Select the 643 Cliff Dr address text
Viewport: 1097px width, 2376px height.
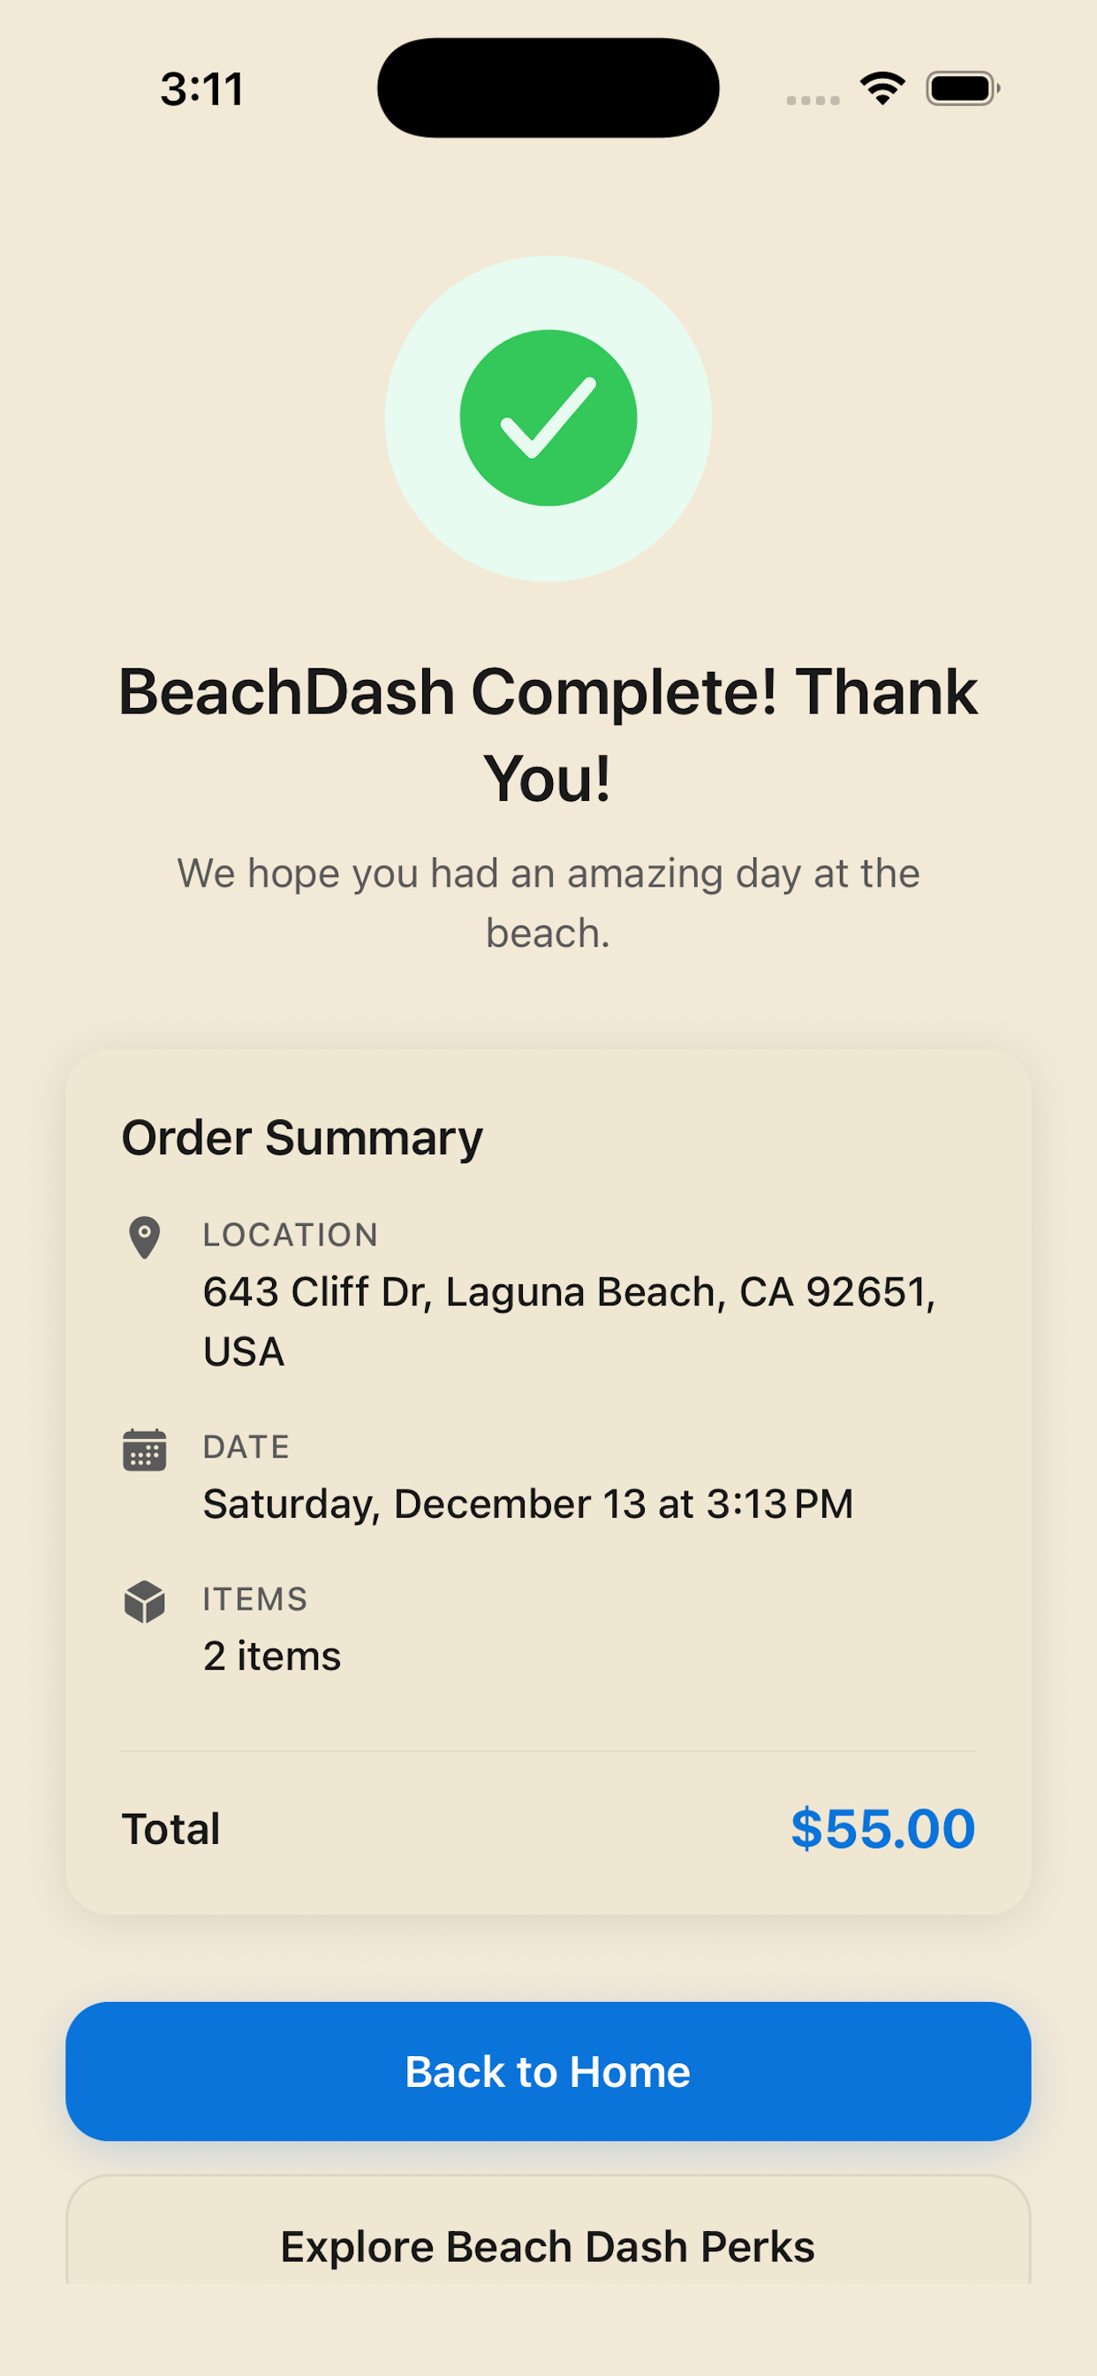[569, 1321]
